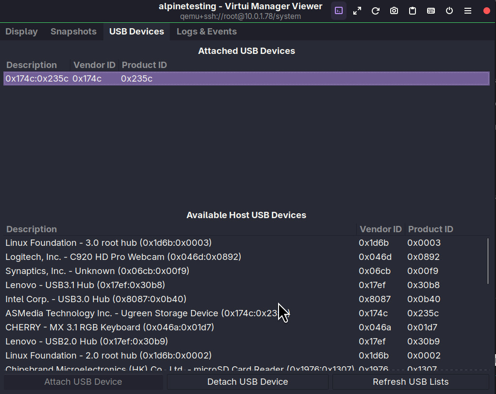Click the Refresh USB Lists button
Screen dimensions: 496x394
coord(411,382)
